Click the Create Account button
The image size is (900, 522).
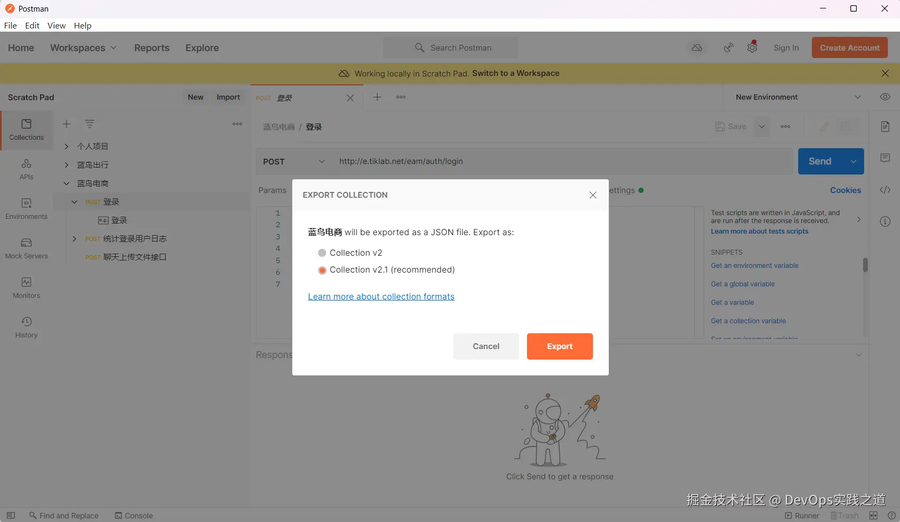pos(850,48)
